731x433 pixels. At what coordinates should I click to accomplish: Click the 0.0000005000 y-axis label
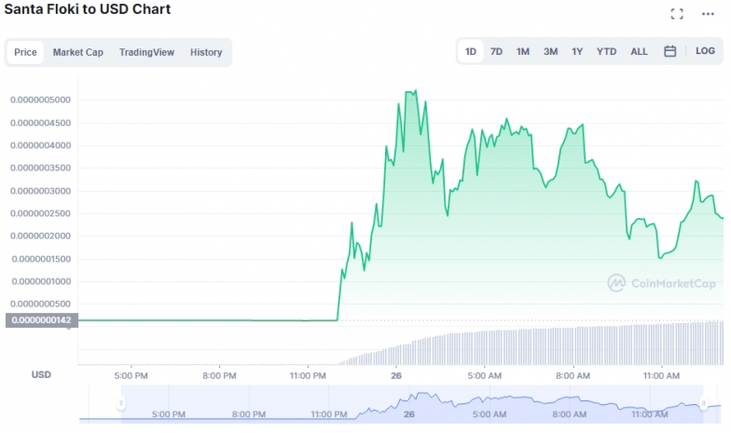(41, 100)
